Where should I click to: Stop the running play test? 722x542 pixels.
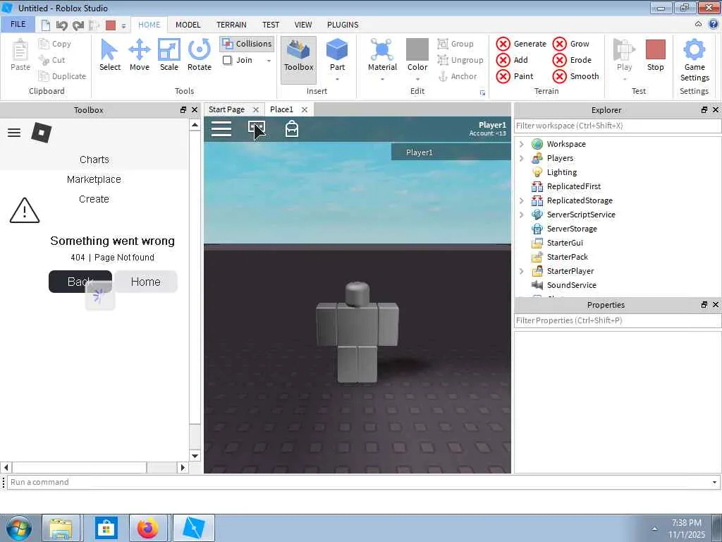click(655, 55)
